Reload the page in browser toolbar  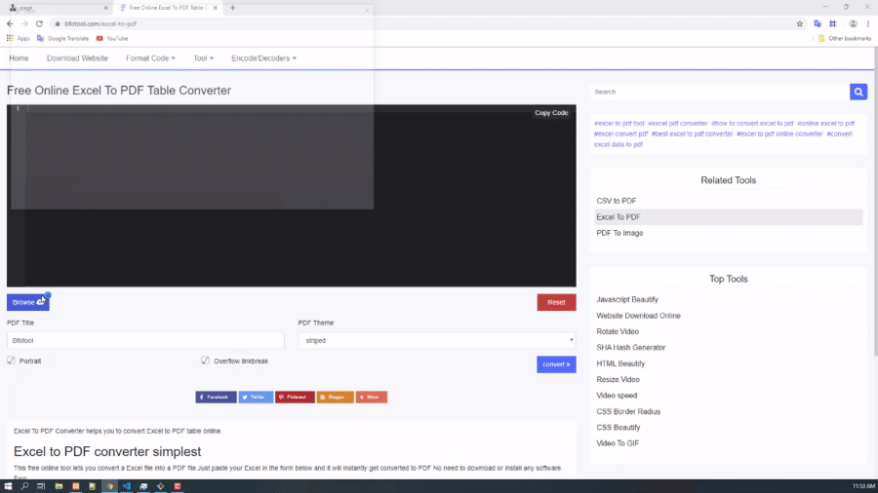[39, 23]
